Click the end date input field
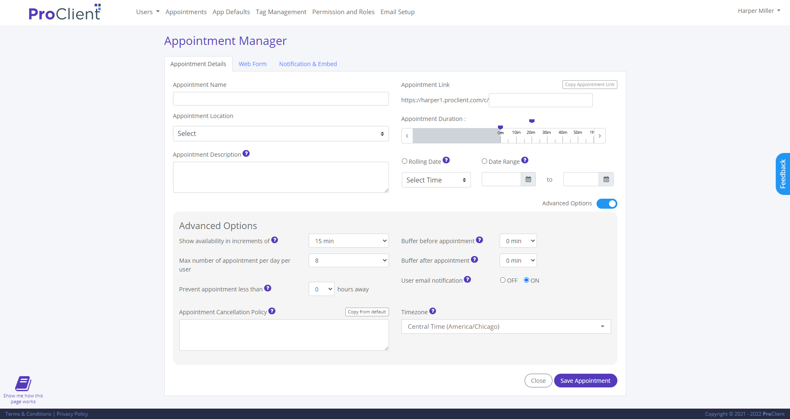The width and height of the screenshot is (790, 419). (x=581, y=179)
